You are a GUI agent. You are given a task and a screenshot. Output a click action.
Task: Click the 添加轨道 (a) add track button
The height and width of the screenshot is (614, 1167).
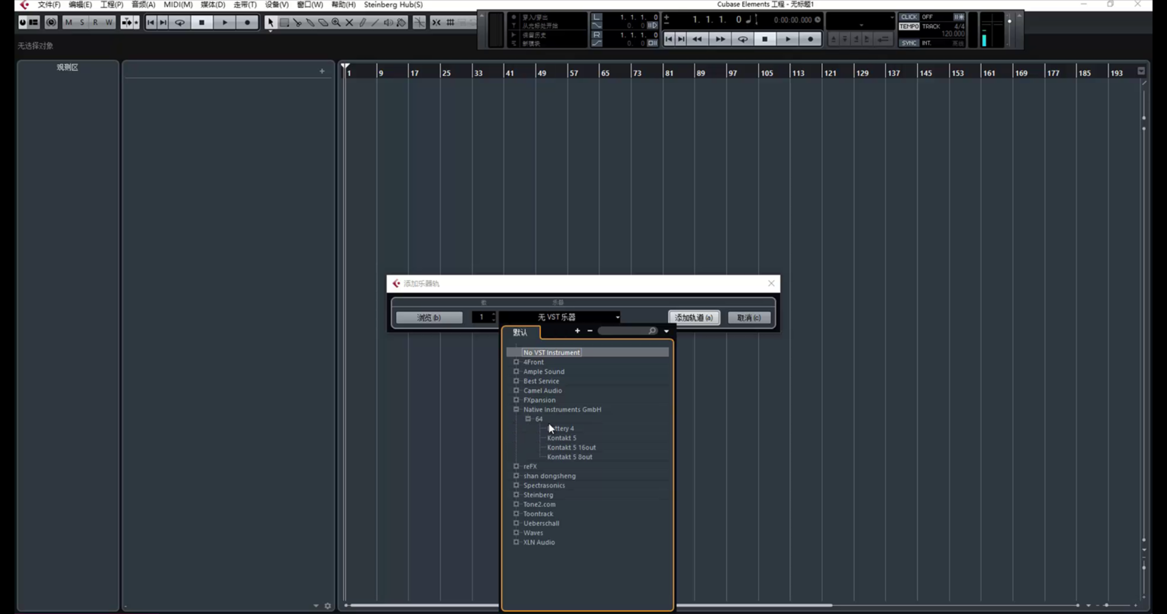coord(694,318)
